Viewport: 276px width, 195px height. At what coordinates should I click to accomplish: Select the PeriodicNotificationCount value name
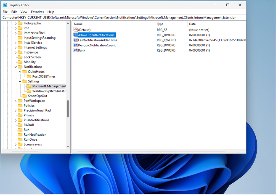pos(97,45)
